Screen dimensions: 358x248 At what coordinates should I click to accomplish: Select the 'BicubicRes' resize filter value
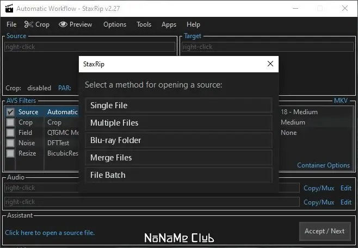[63, 153]
